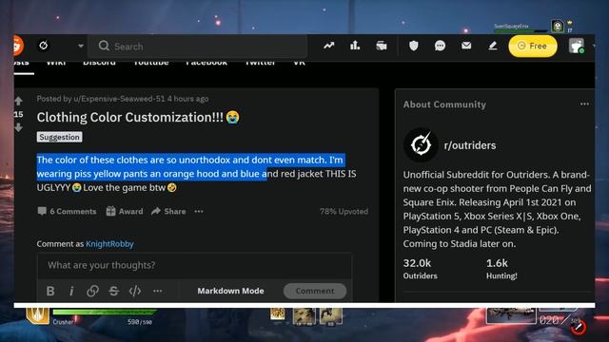Open the All bar chart icon
This screenshot has height=342, width=609.
pos(355,46)
